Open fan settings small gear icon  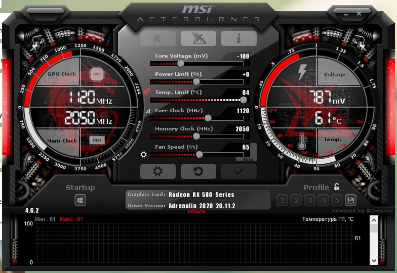[144, 154]
